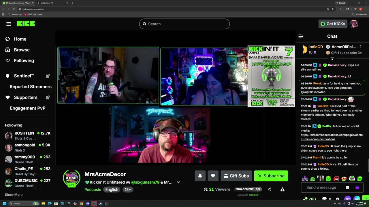Open ROSHTEIN's channel in Following
This screenshot has width=369, height=207.
[x=28, y=136]
